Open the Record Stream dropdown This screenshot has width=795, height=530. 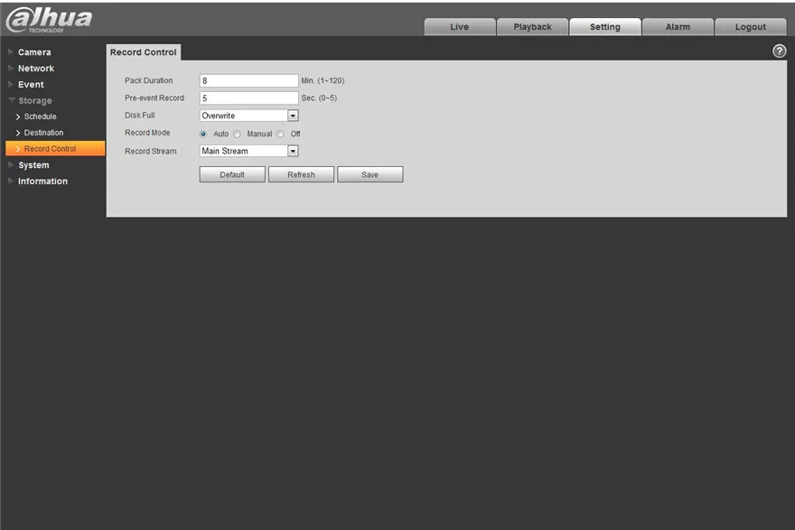(x=249, y=151)
